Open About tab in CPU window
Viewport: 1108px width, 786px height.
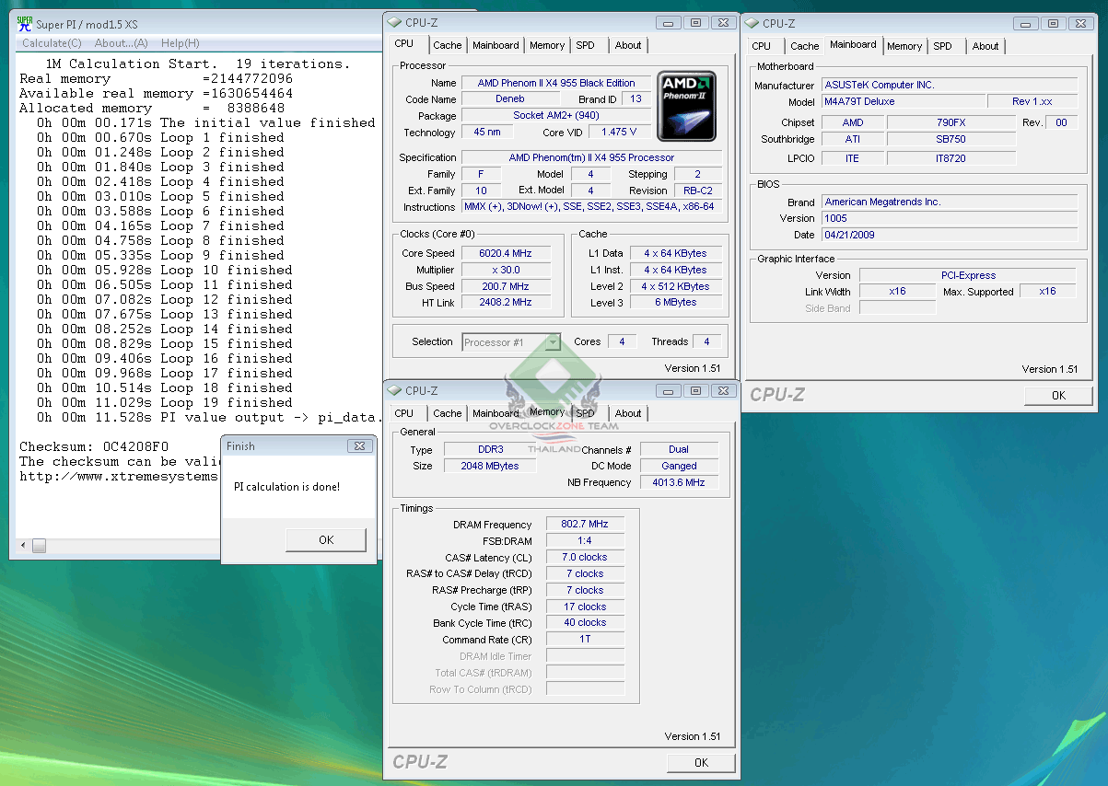point(628,45)
